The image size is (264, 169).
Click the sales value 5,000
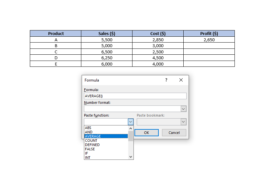tap(107, 46)
